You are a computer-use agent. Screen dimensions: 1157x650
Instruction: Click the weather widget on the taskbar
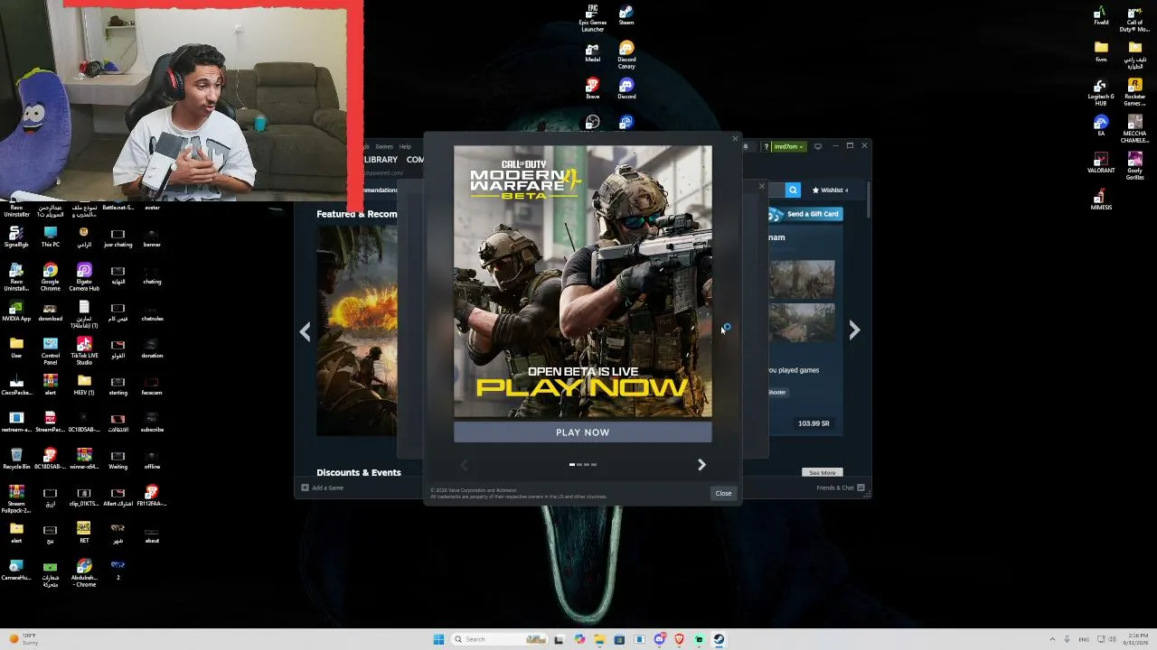pyautogui.click(x=24, y=639)
